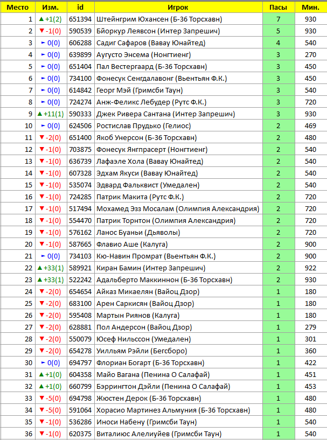The height and width of the screenshot is (440, 327).
Task: Click the '+1(2)' change cell
Action: click(51, 19)
